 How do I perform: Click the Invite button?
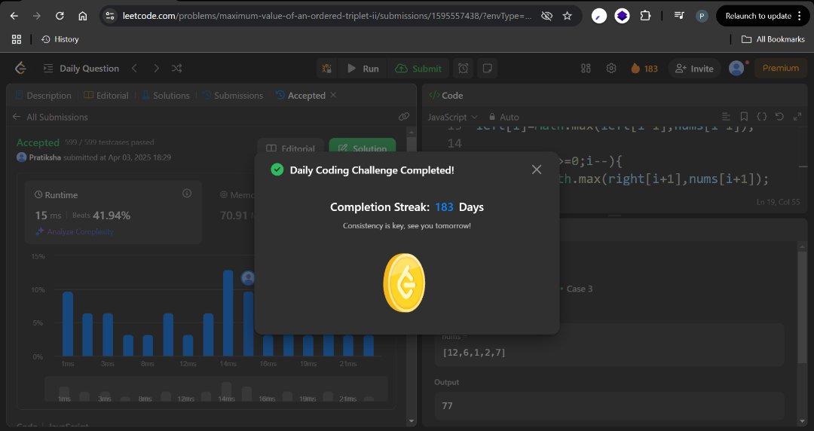tap(695, 69)
